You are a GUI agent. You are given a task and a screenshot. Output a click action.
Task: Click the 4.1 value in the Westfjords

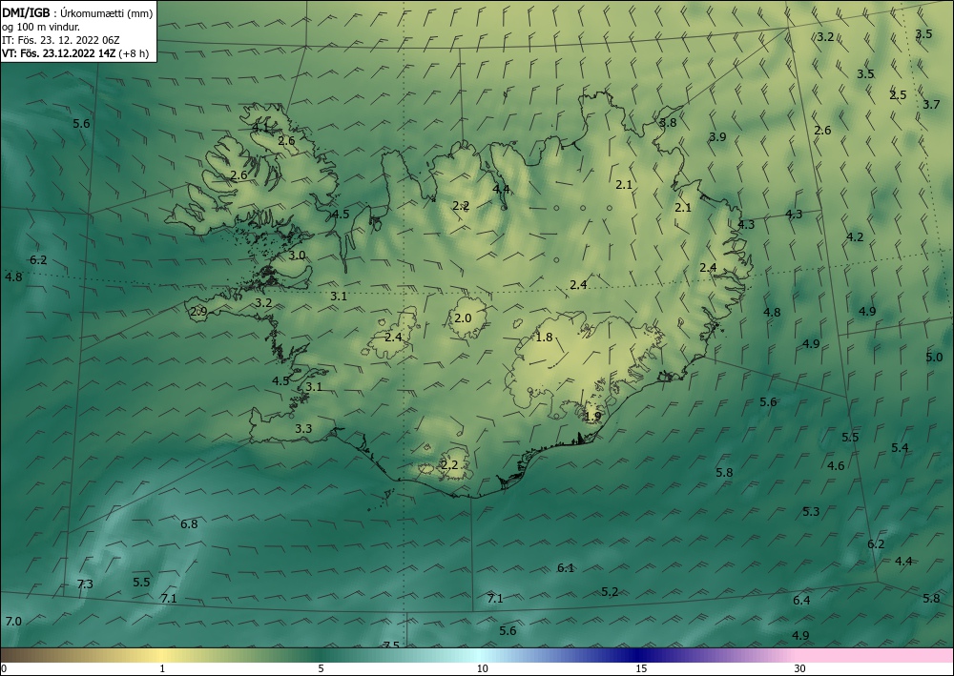[x=261, y=129]
